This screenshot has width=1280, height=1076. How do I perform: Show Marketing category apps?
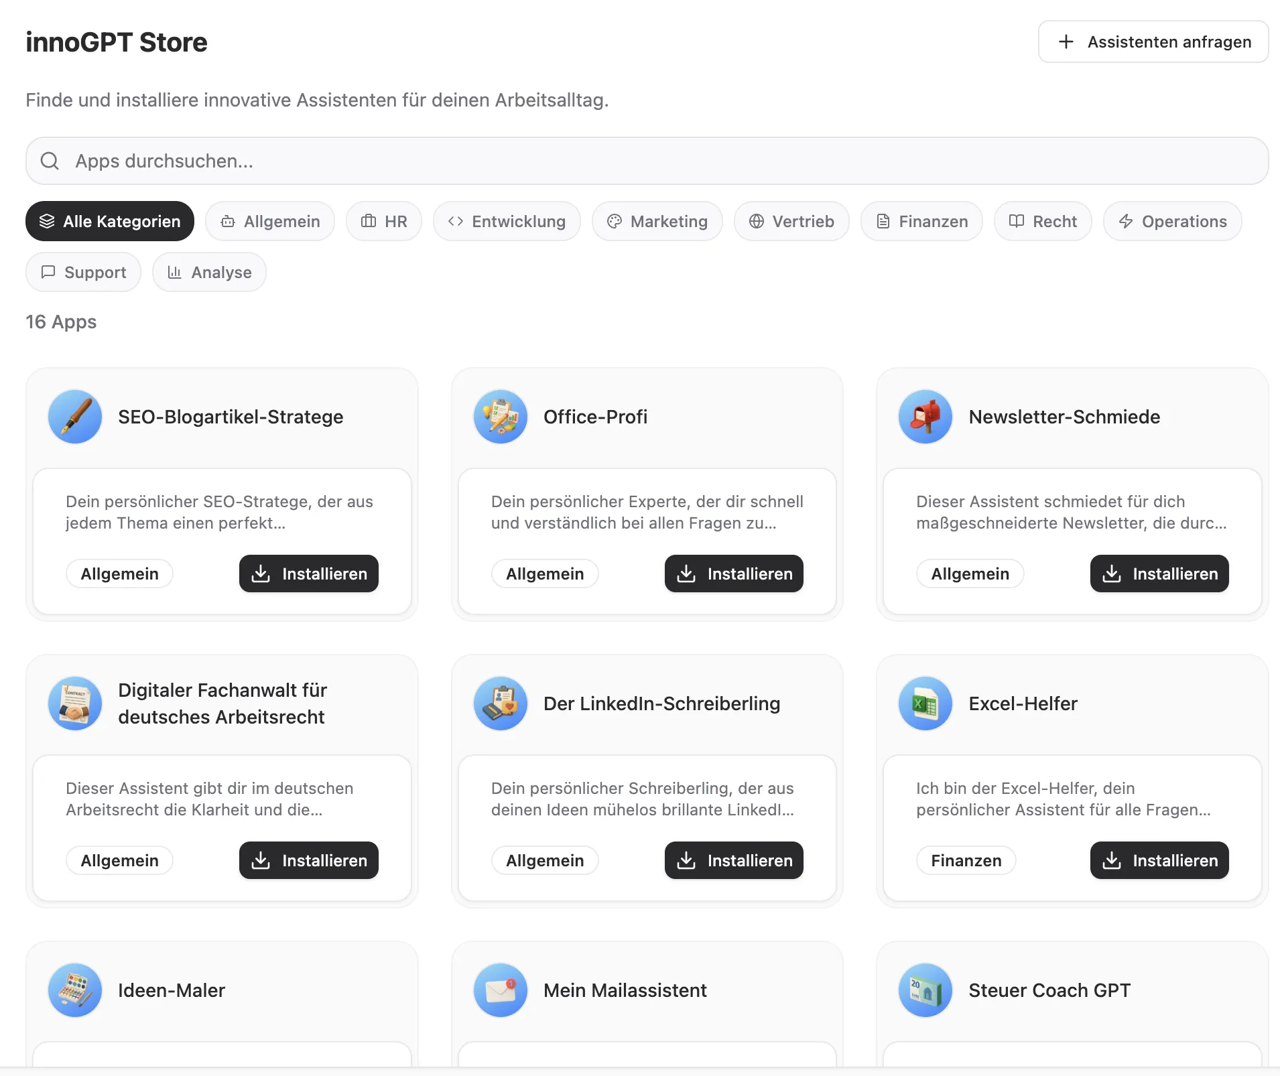click(657, 221)
